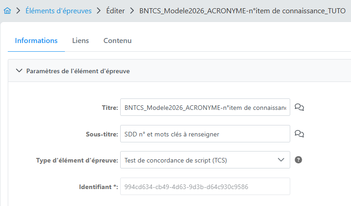Focus the Titre text field
The image size is (351, 206).
205,108
